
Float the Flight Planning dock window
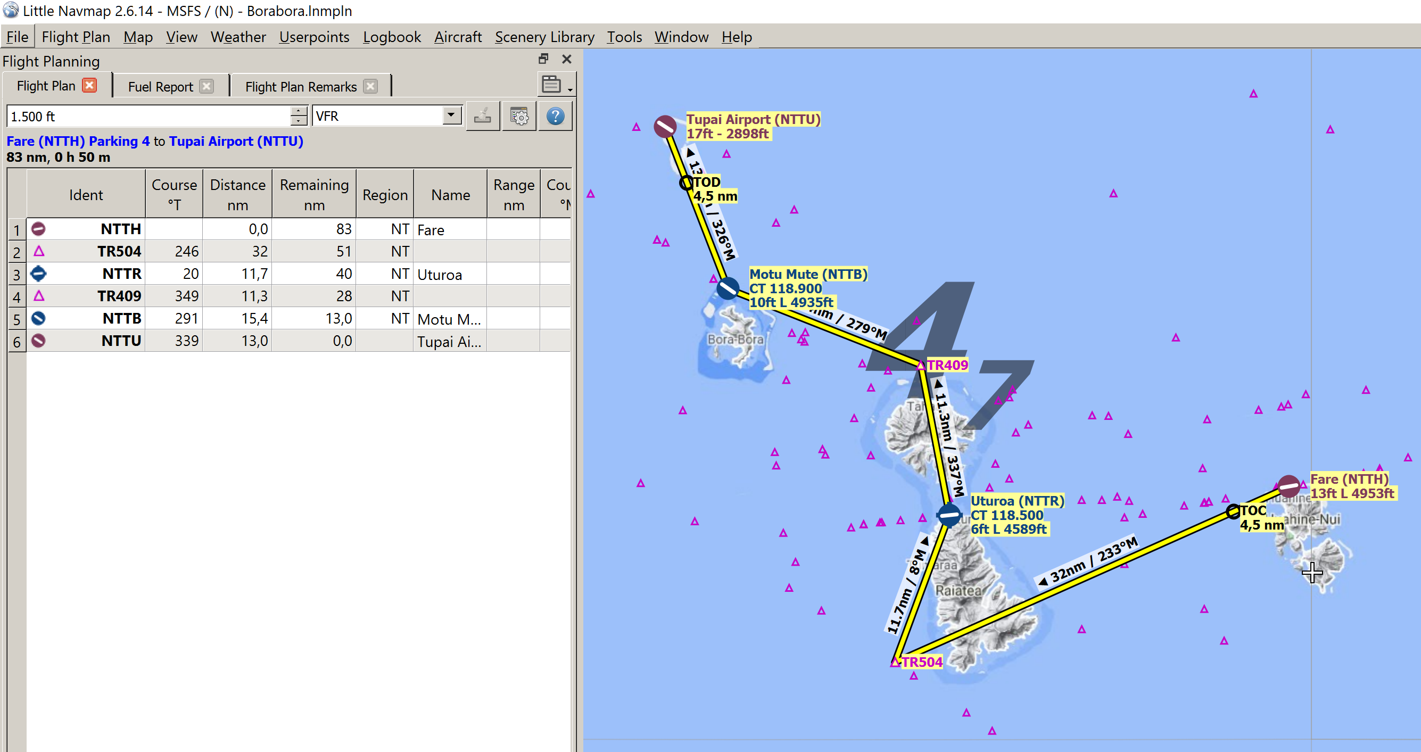click(543, 59)
